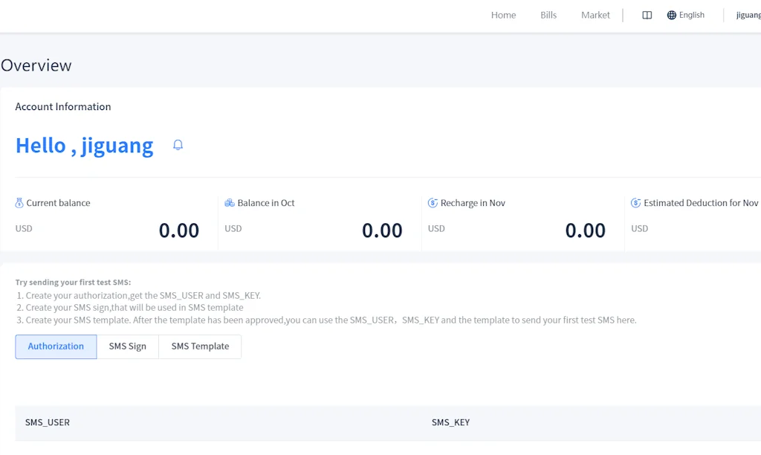This screenshot has width=761, height=455.
Task: Open the documentation book icon in header
Action: pos(647,15)
